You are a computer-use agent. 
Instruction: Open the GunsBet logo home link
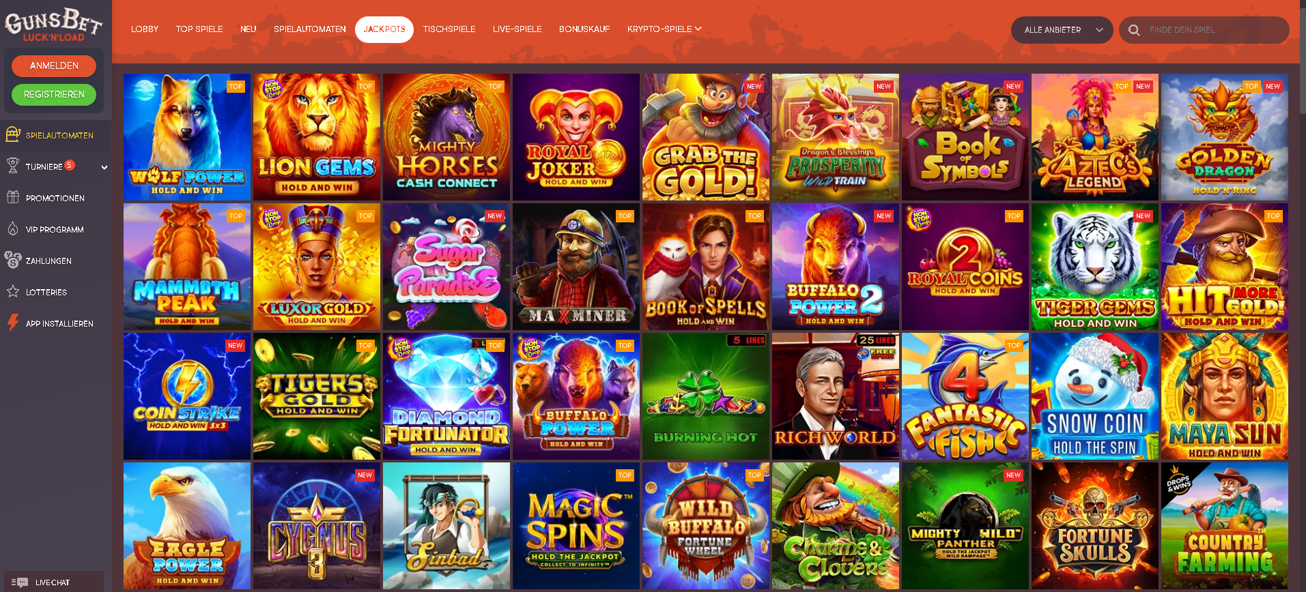(54, 25)
